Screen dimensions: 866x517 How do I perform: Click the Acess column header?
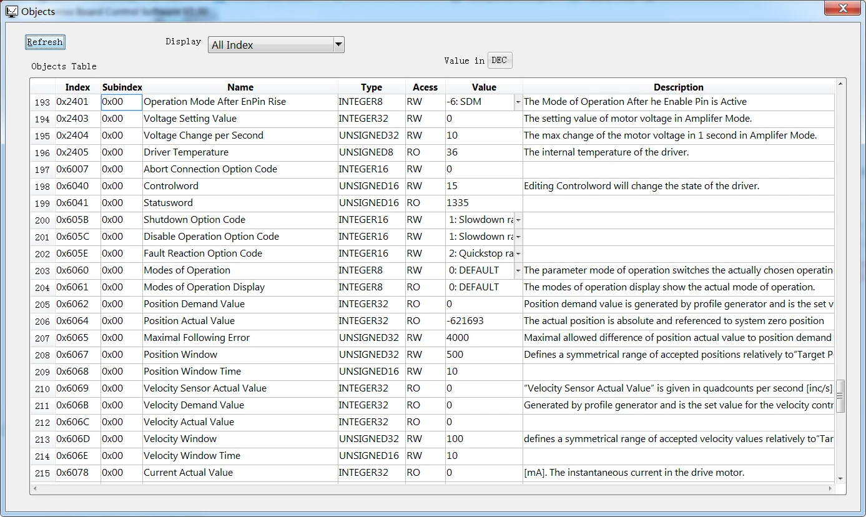coord(425,87)
